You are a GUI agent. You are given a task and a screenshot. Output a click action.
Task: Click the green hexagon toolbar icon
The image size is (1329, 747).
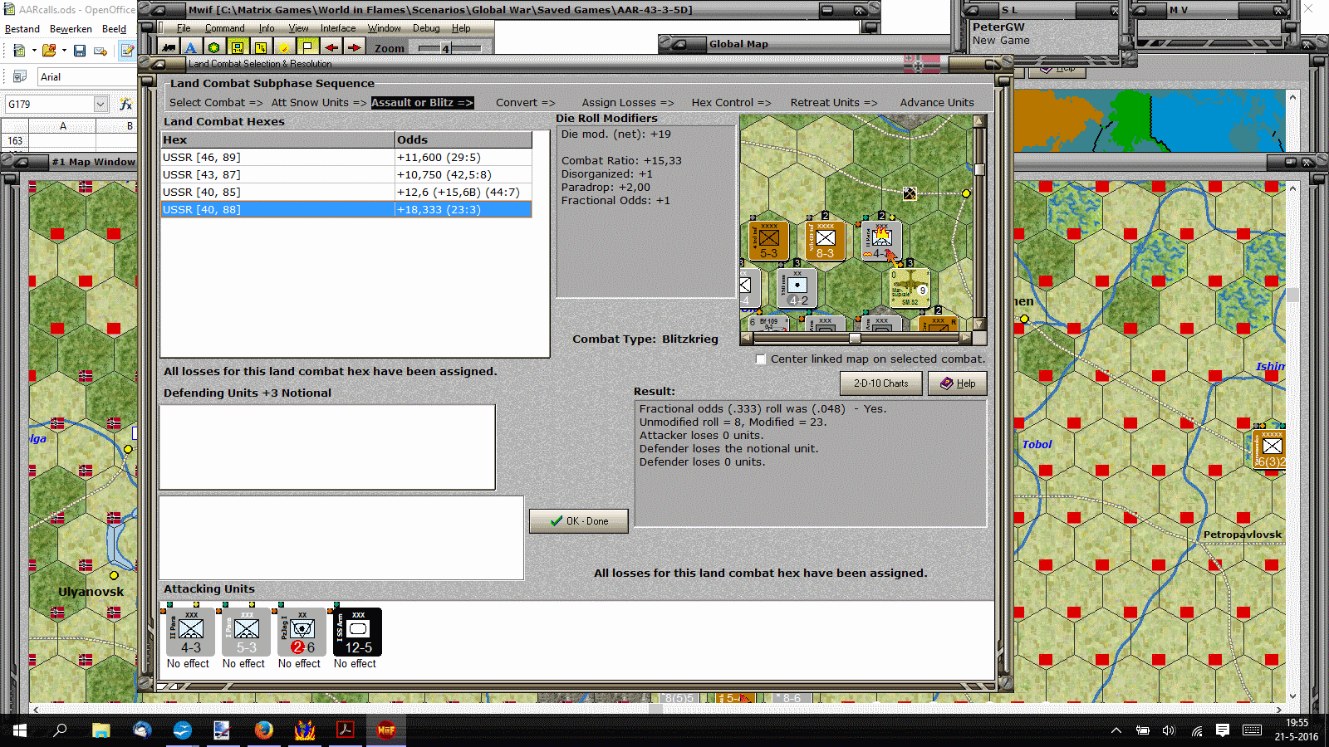click(214, 47)
